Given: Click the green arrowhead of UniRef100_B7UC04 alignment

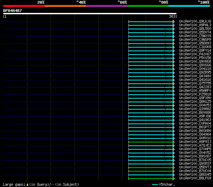Looking at the screenshot, I should point(174,171).
